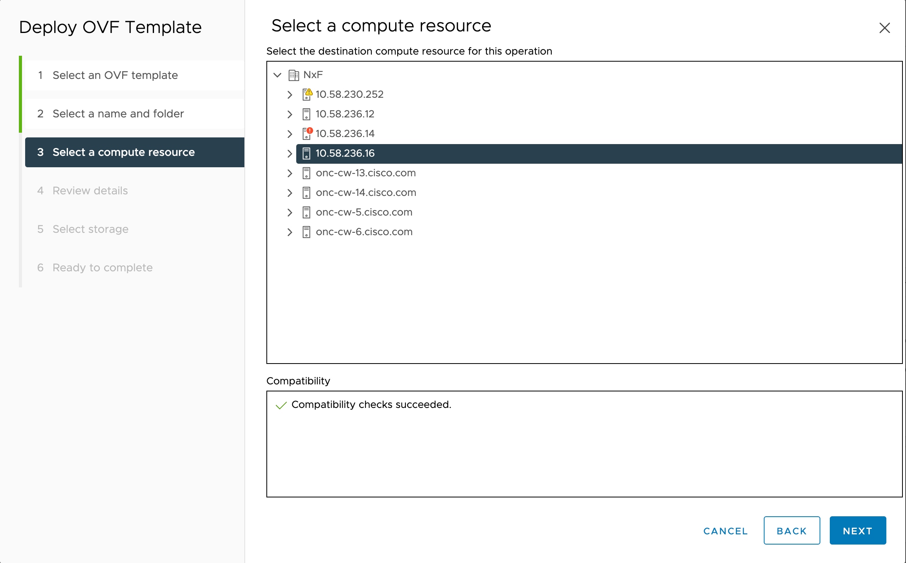Click the green compatibility checkmark icon
The height and width of the screenshot is (563, 906).
click(x=281, y=405)
